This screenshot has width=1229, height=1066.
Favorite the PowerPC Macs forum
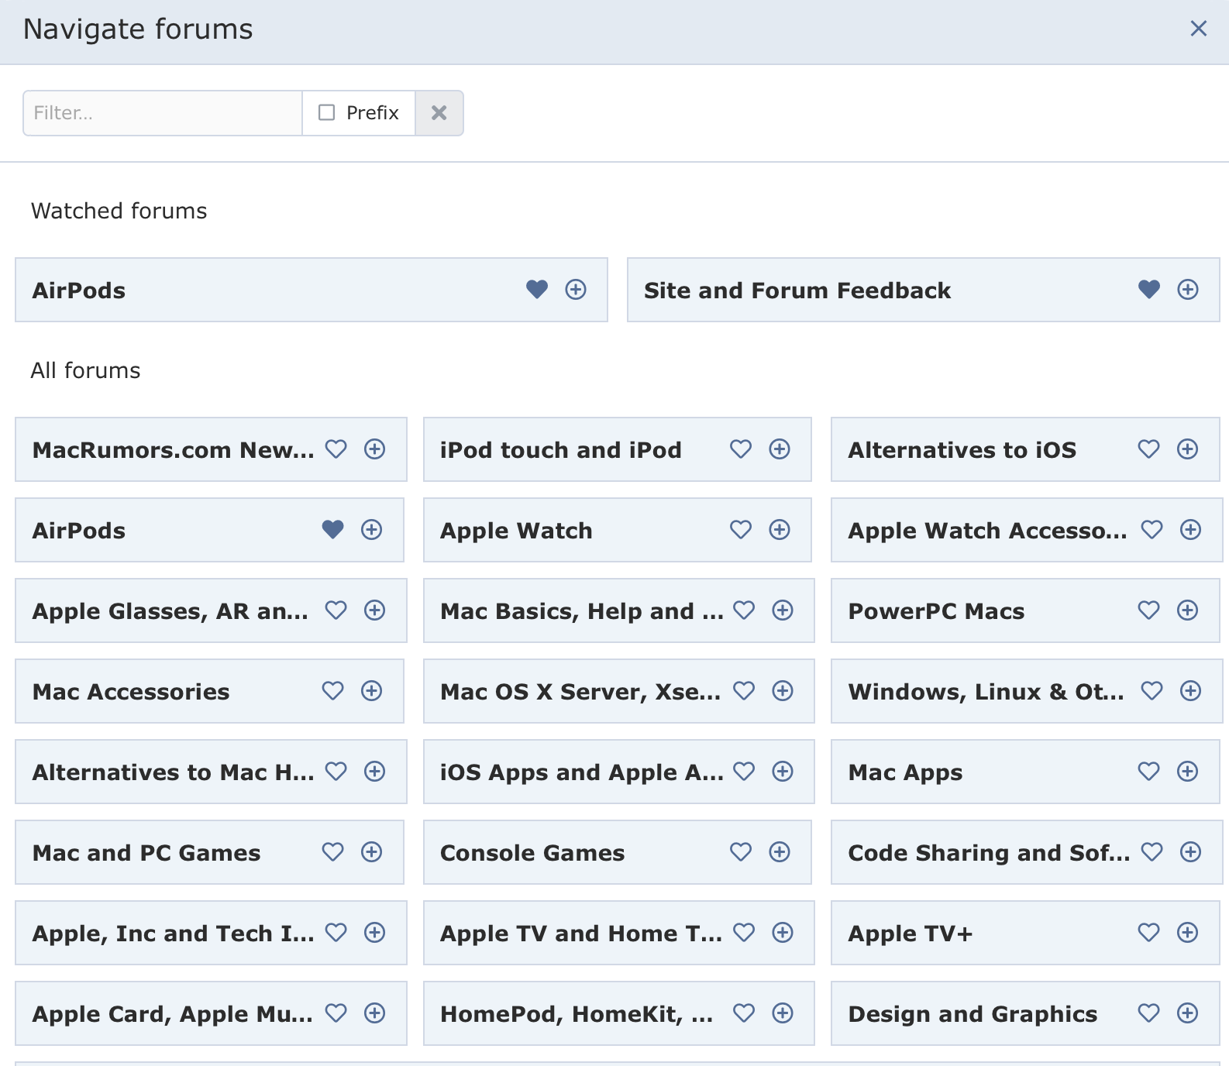pyautogui.click(x=1149, y=610)
